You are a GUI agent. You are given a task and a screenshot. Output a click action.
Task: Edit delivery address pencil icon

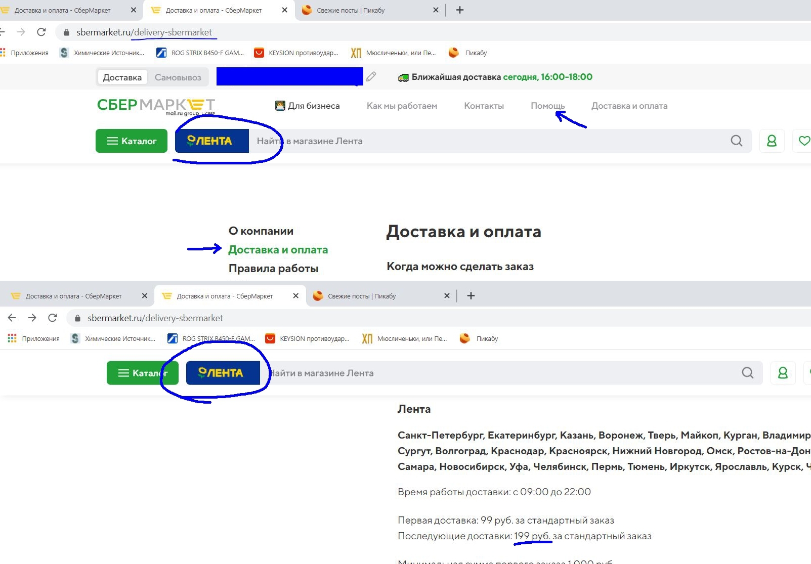(x=371, y=77)
